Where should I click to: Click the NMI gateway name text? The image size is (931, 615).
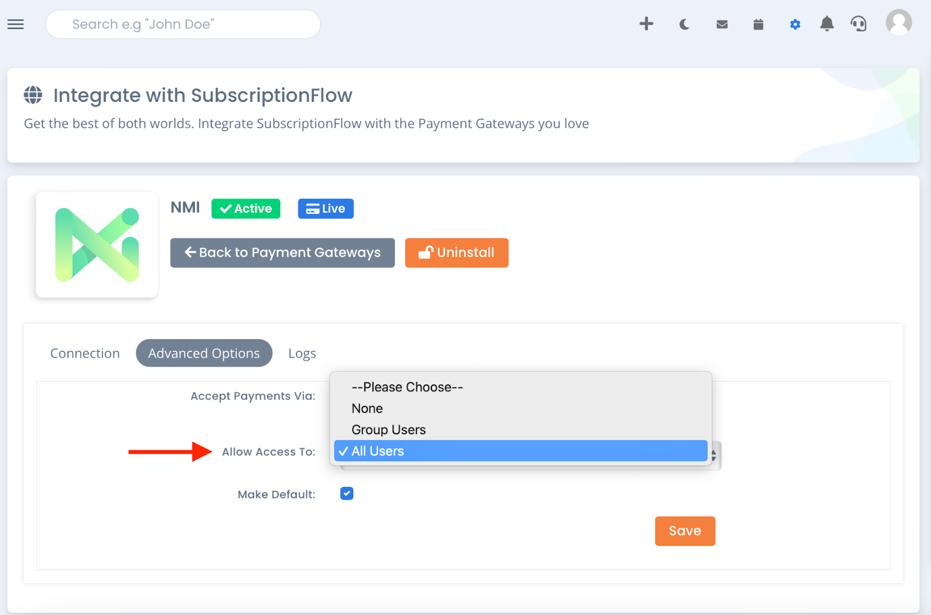[x=185, y=208]
